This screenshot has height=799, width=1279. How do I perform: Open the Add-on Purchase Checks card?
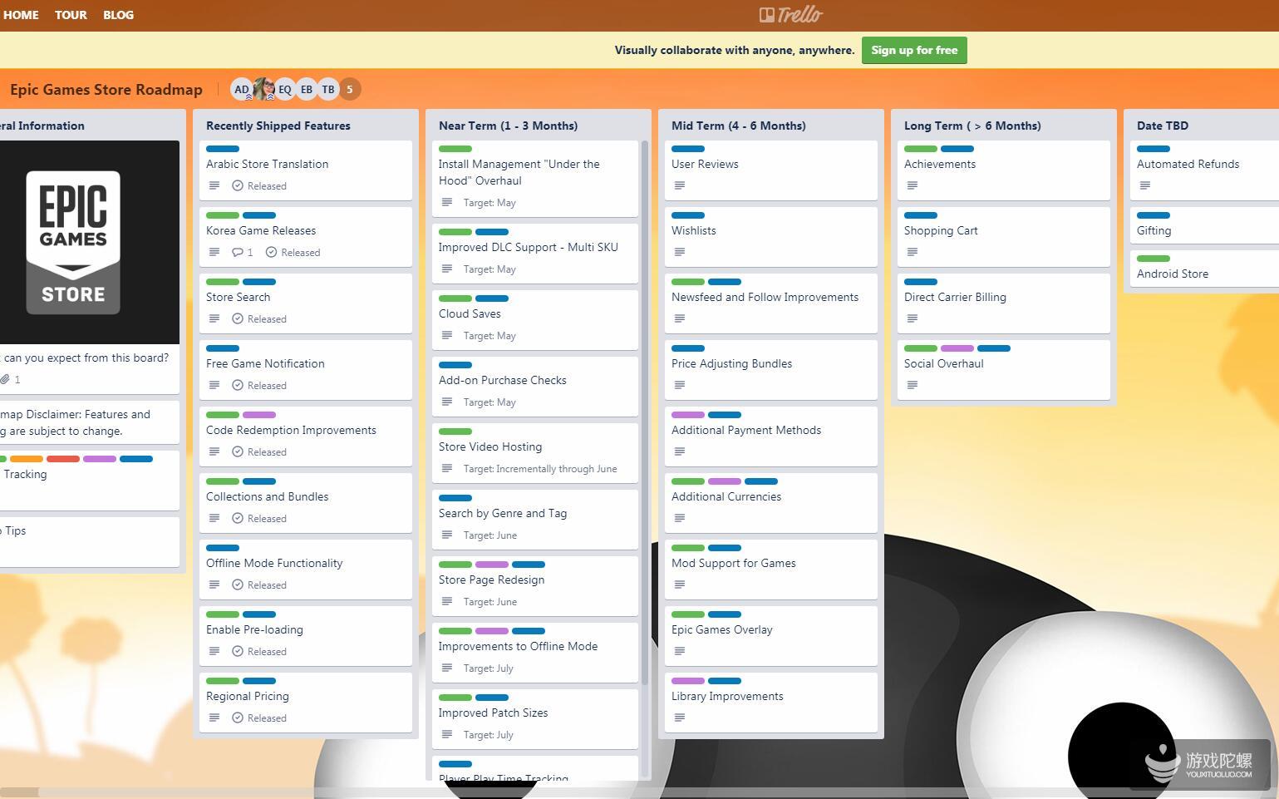pos(535,387)
